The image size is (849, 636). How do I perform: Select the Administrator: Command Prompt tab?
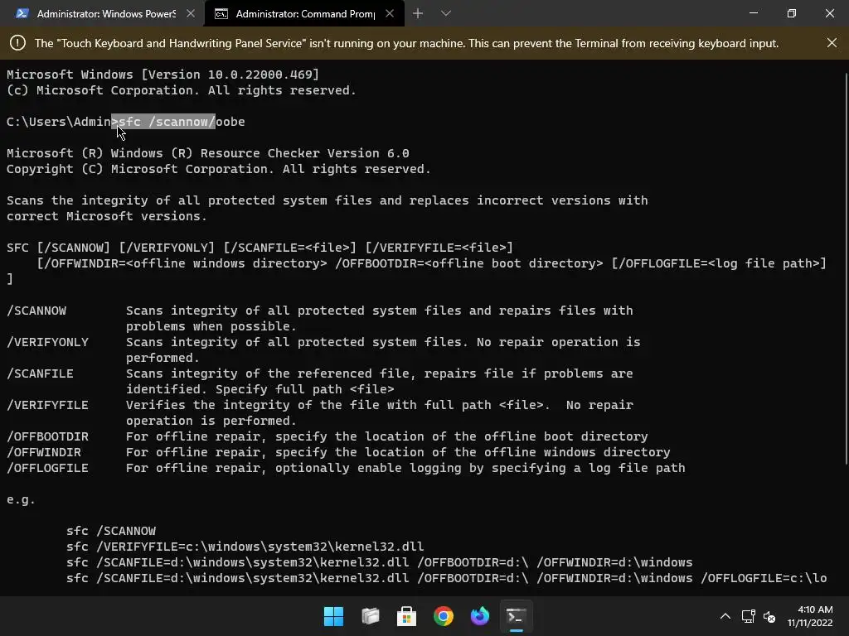(303, 13)
